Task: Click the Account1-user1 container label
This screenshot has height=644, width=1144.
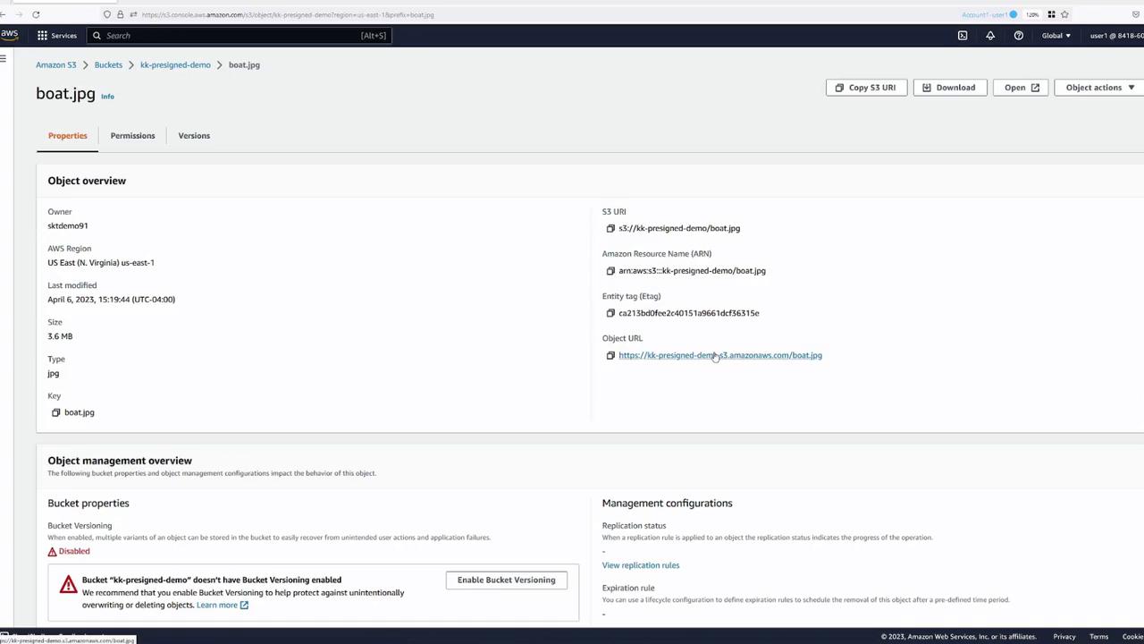Action: [x=988, y=14]
